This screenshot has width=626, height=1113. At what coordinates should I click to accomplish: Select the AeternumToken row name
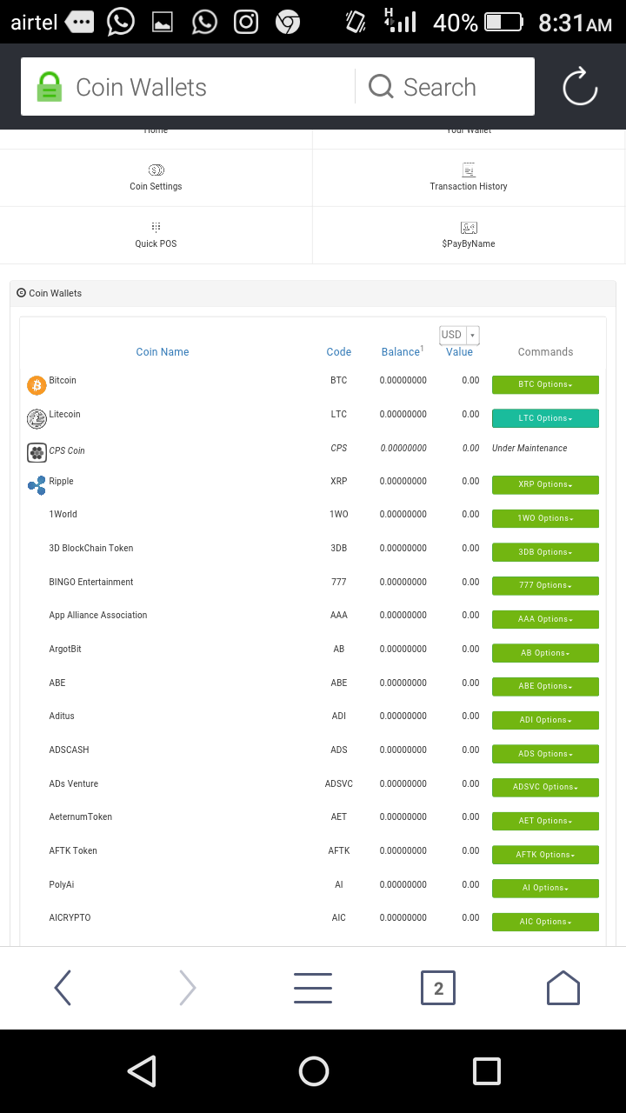[x=81, y=816]
